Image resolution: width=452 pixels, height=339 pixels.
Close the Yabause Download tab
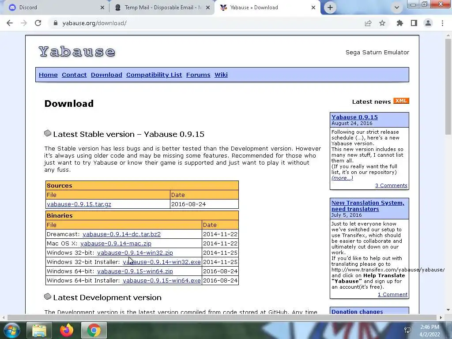[313, 8]
